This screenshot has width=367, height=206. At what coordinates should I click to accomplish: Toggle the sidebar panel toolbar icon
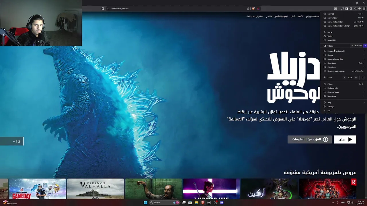tap(347, 9)
